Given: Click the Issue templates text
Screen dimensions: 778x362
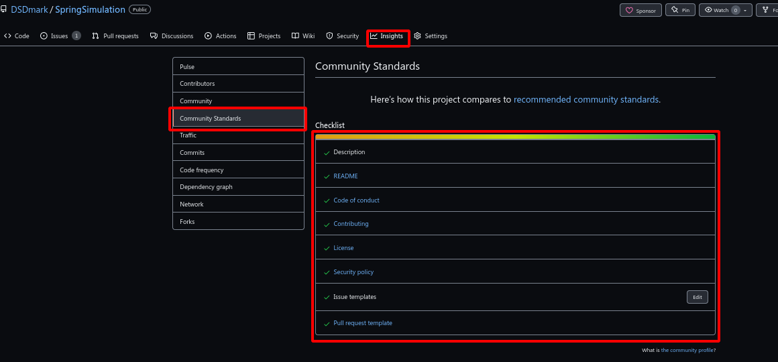Looking at the screenshot, I should point(355,297).
